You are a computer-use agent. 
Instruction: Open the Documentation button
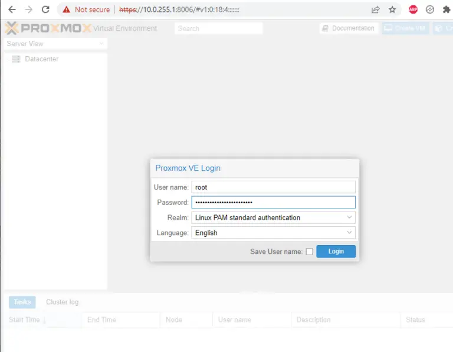349,28
